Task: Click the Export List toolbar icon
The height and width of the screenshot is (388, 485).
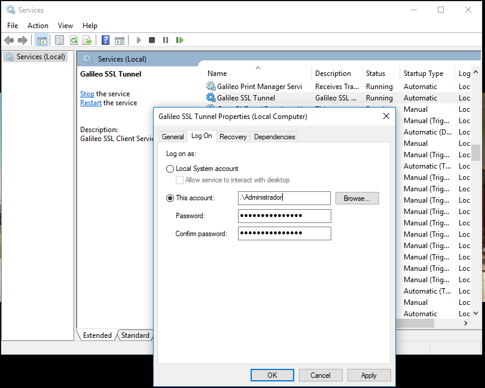Action: coord(87,40)
